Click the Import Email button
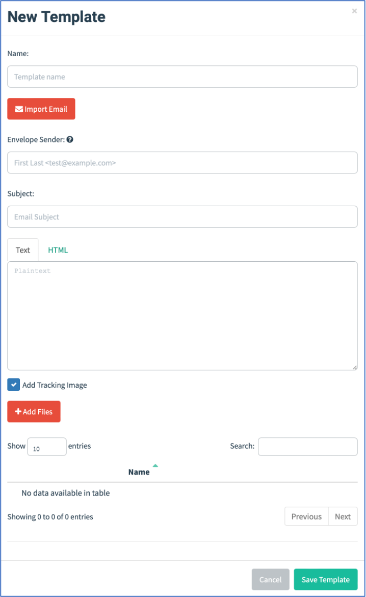 (x=41, y=109)
